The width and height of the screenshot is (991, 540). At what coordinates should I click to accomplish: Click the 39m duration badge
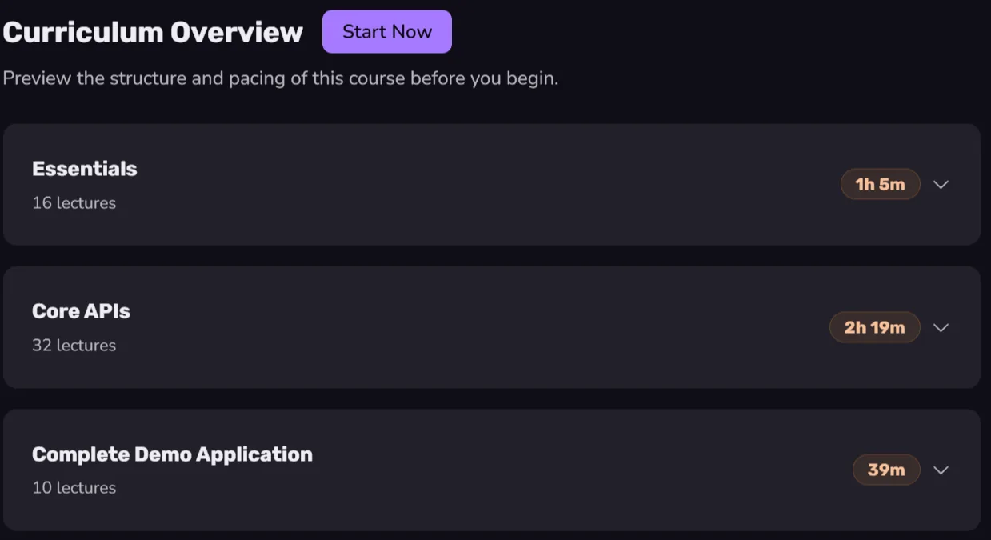click(x=886, y=470)
